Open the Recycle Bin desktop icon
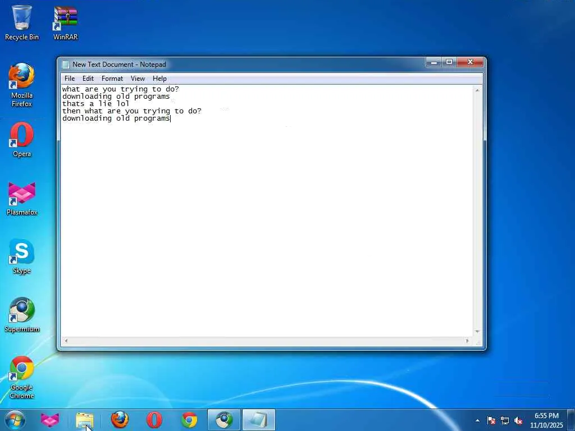575x431 pixels. click(x=22, y=22)
